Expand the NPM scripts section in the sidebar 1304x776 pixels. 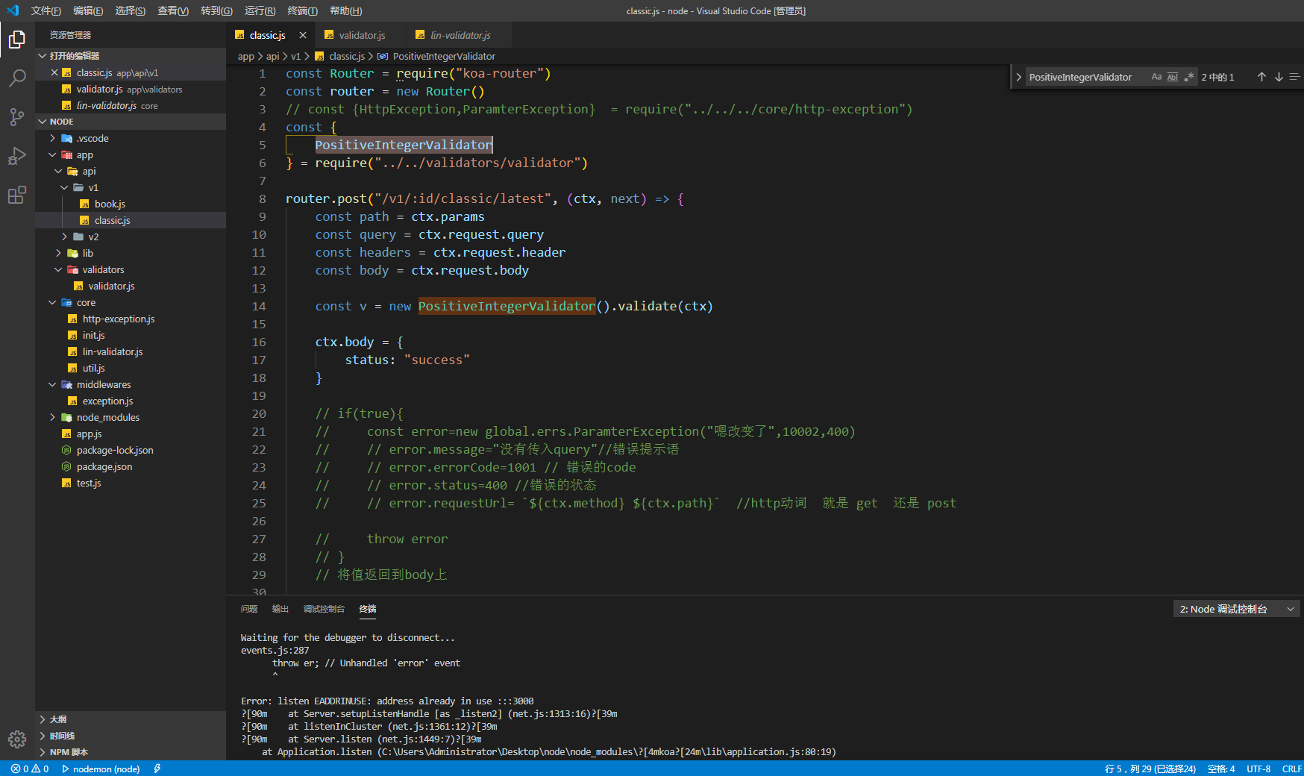(131, 752)
